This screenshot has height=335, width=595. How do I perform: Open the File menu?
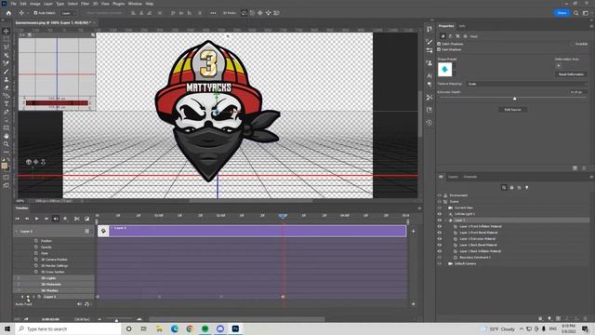tap(13, 4)
